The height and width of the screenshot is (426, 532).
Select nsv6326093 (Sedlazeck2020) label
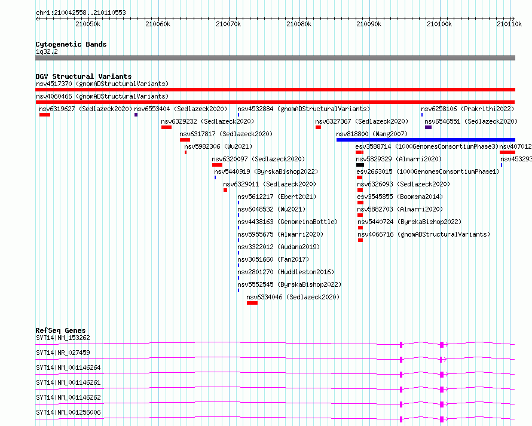(403, 184)
